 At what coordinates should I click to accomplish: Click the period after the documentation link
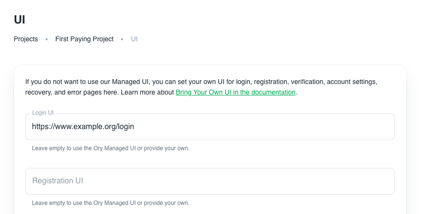pyautogui.click(x=297, y=93)
